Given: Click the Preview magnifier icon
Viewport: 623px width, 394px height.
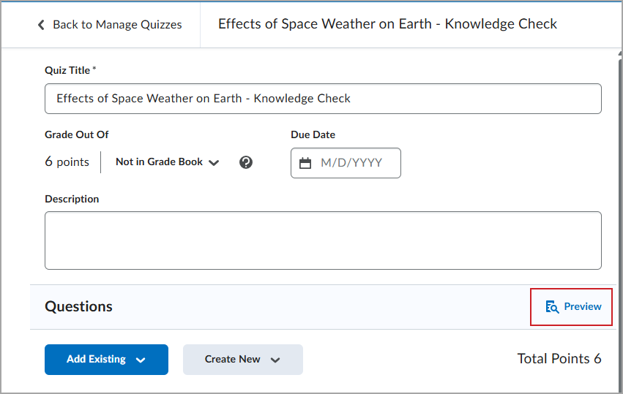Looking at the screenshot, I should pyautogui.click(x=552, y=307).
